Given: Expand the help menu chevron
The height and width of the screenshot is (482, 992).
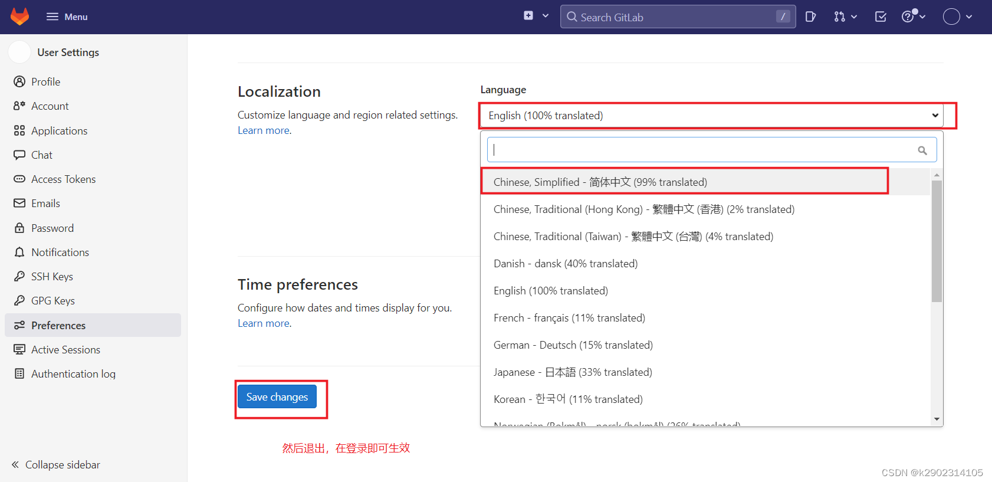Looking at the screenshot, I should [x=922, y=17].
